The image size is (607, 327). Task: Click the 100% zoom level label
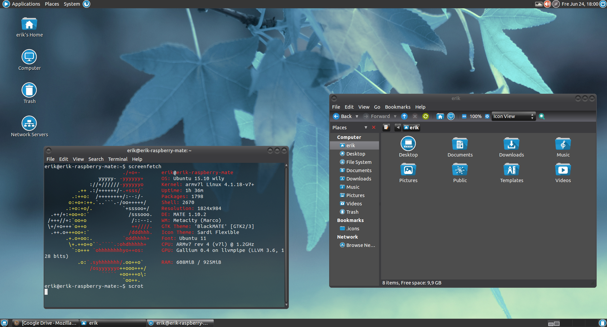click(x=476, y=116)
